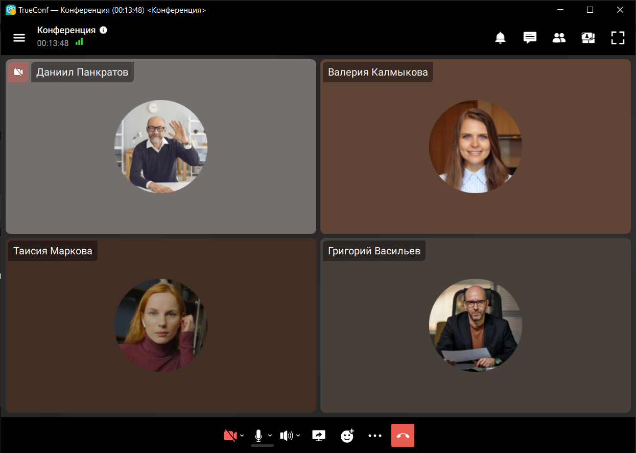Turn on the camera
This screenshot has height=453, width=636.
pyautogui.click(x=230, y=436)
